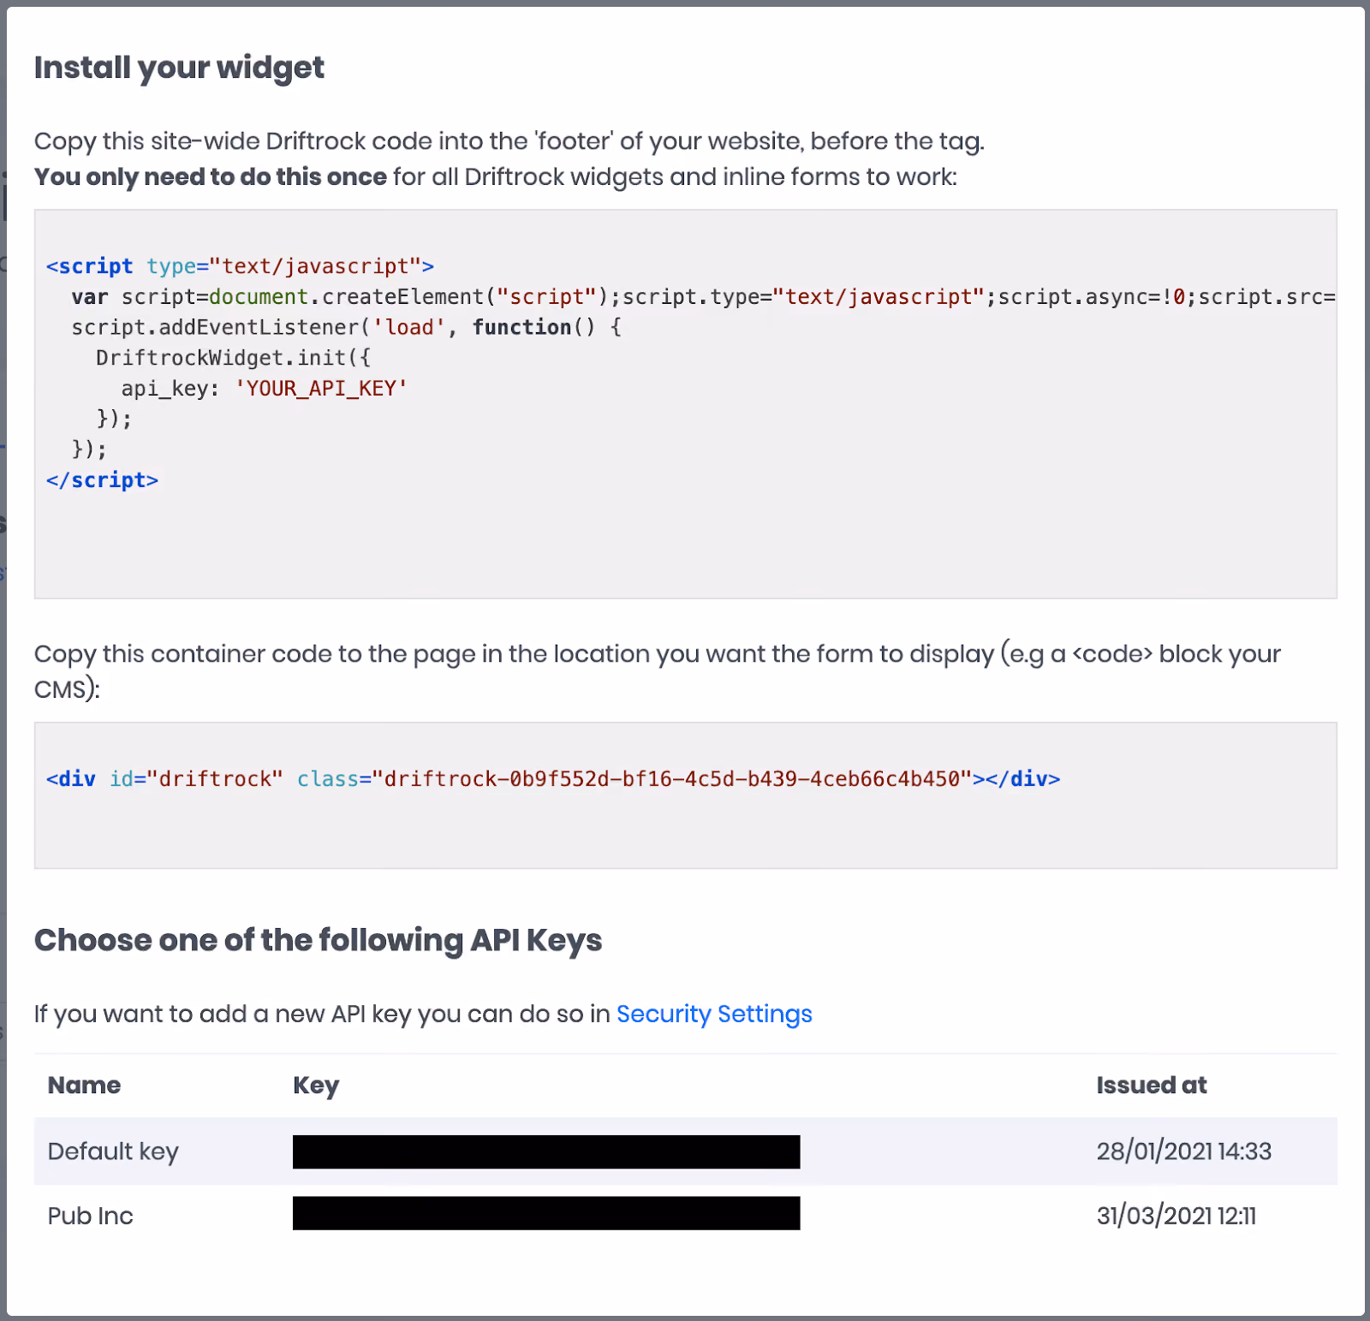Select the Default key row
Viewport: 1370px width, 1321px height.
pyautogui.click(x=685, y=1151)
